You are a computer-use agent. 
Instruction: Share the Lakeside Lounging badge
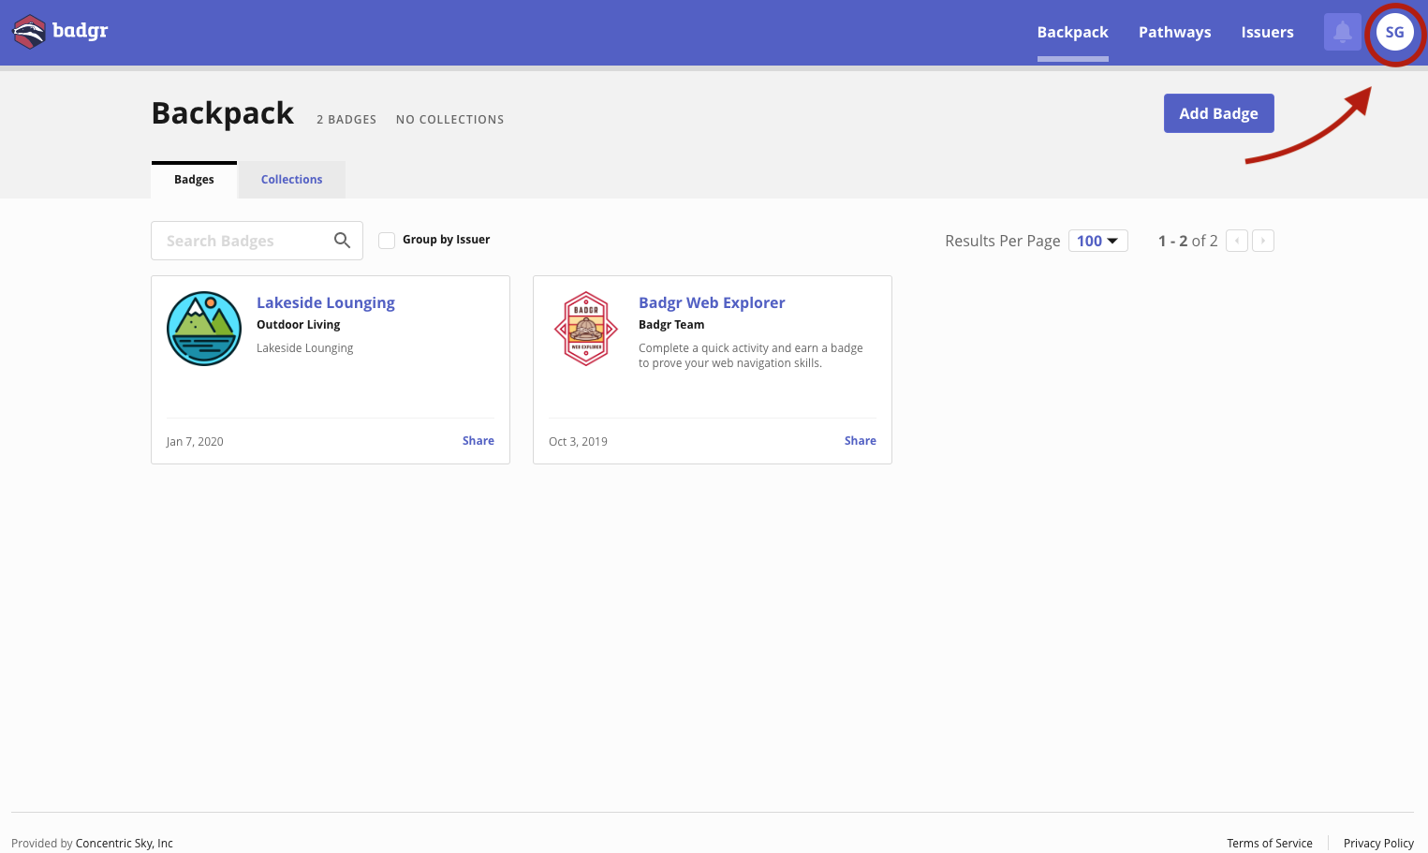[x=478, y=441]
